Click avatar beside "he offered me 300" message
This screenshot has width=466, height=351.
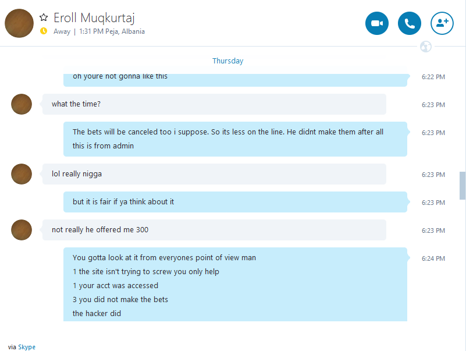[22, 230]
